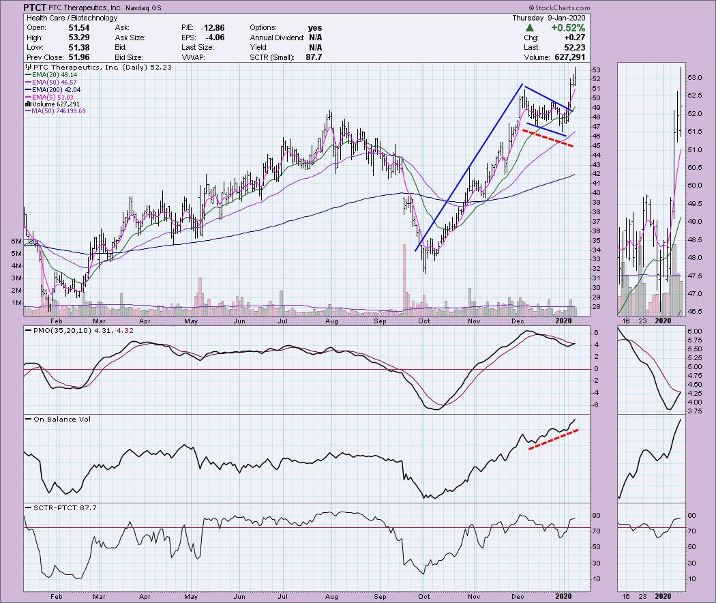Click the 'On Balance Vol' indicator label
Image resolution: width=716 pixels, height=603 pixels.
pos(59,419)
